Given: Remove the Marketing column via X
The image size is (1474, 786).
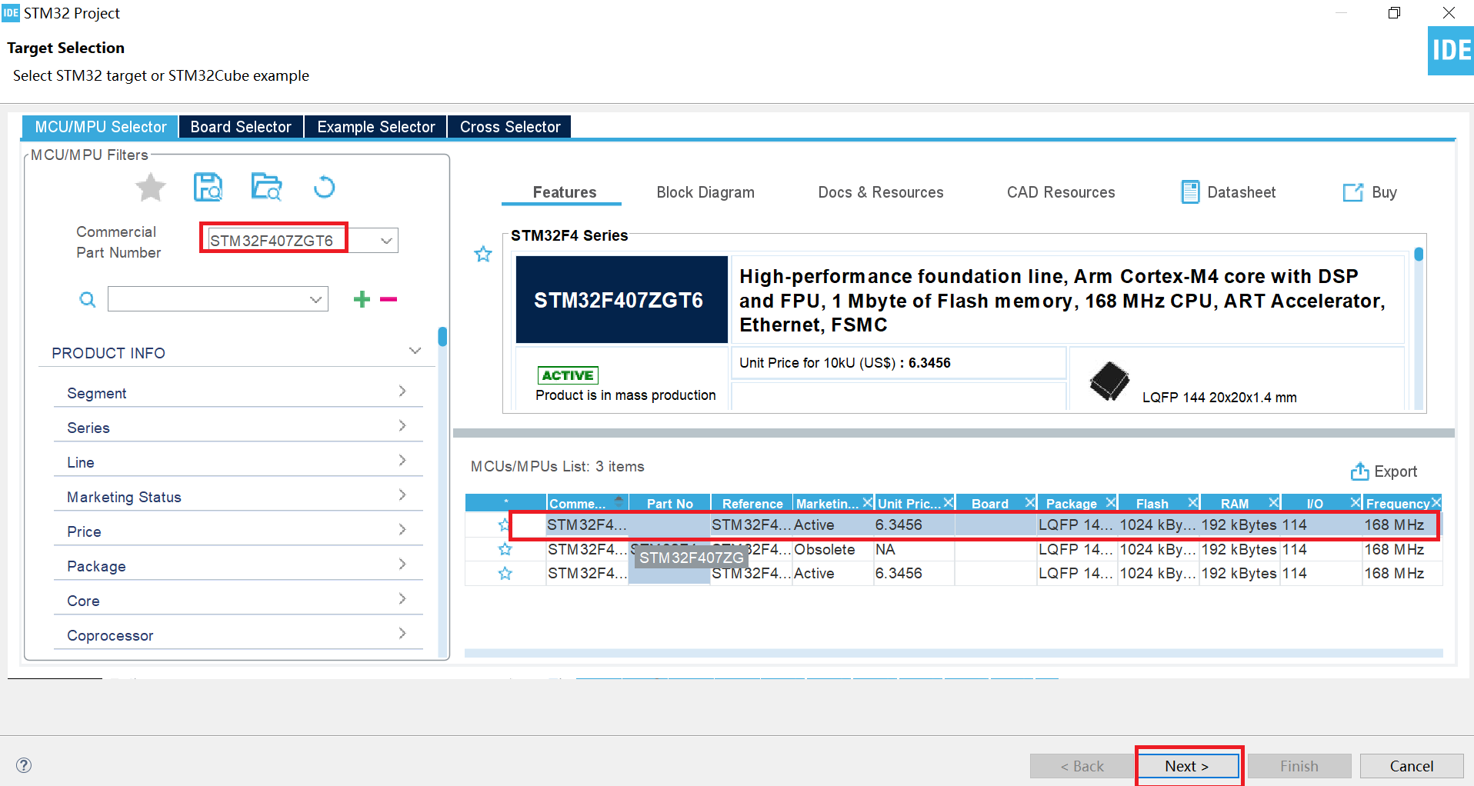Looking at the screenshot, I should [x=867, y=502].
